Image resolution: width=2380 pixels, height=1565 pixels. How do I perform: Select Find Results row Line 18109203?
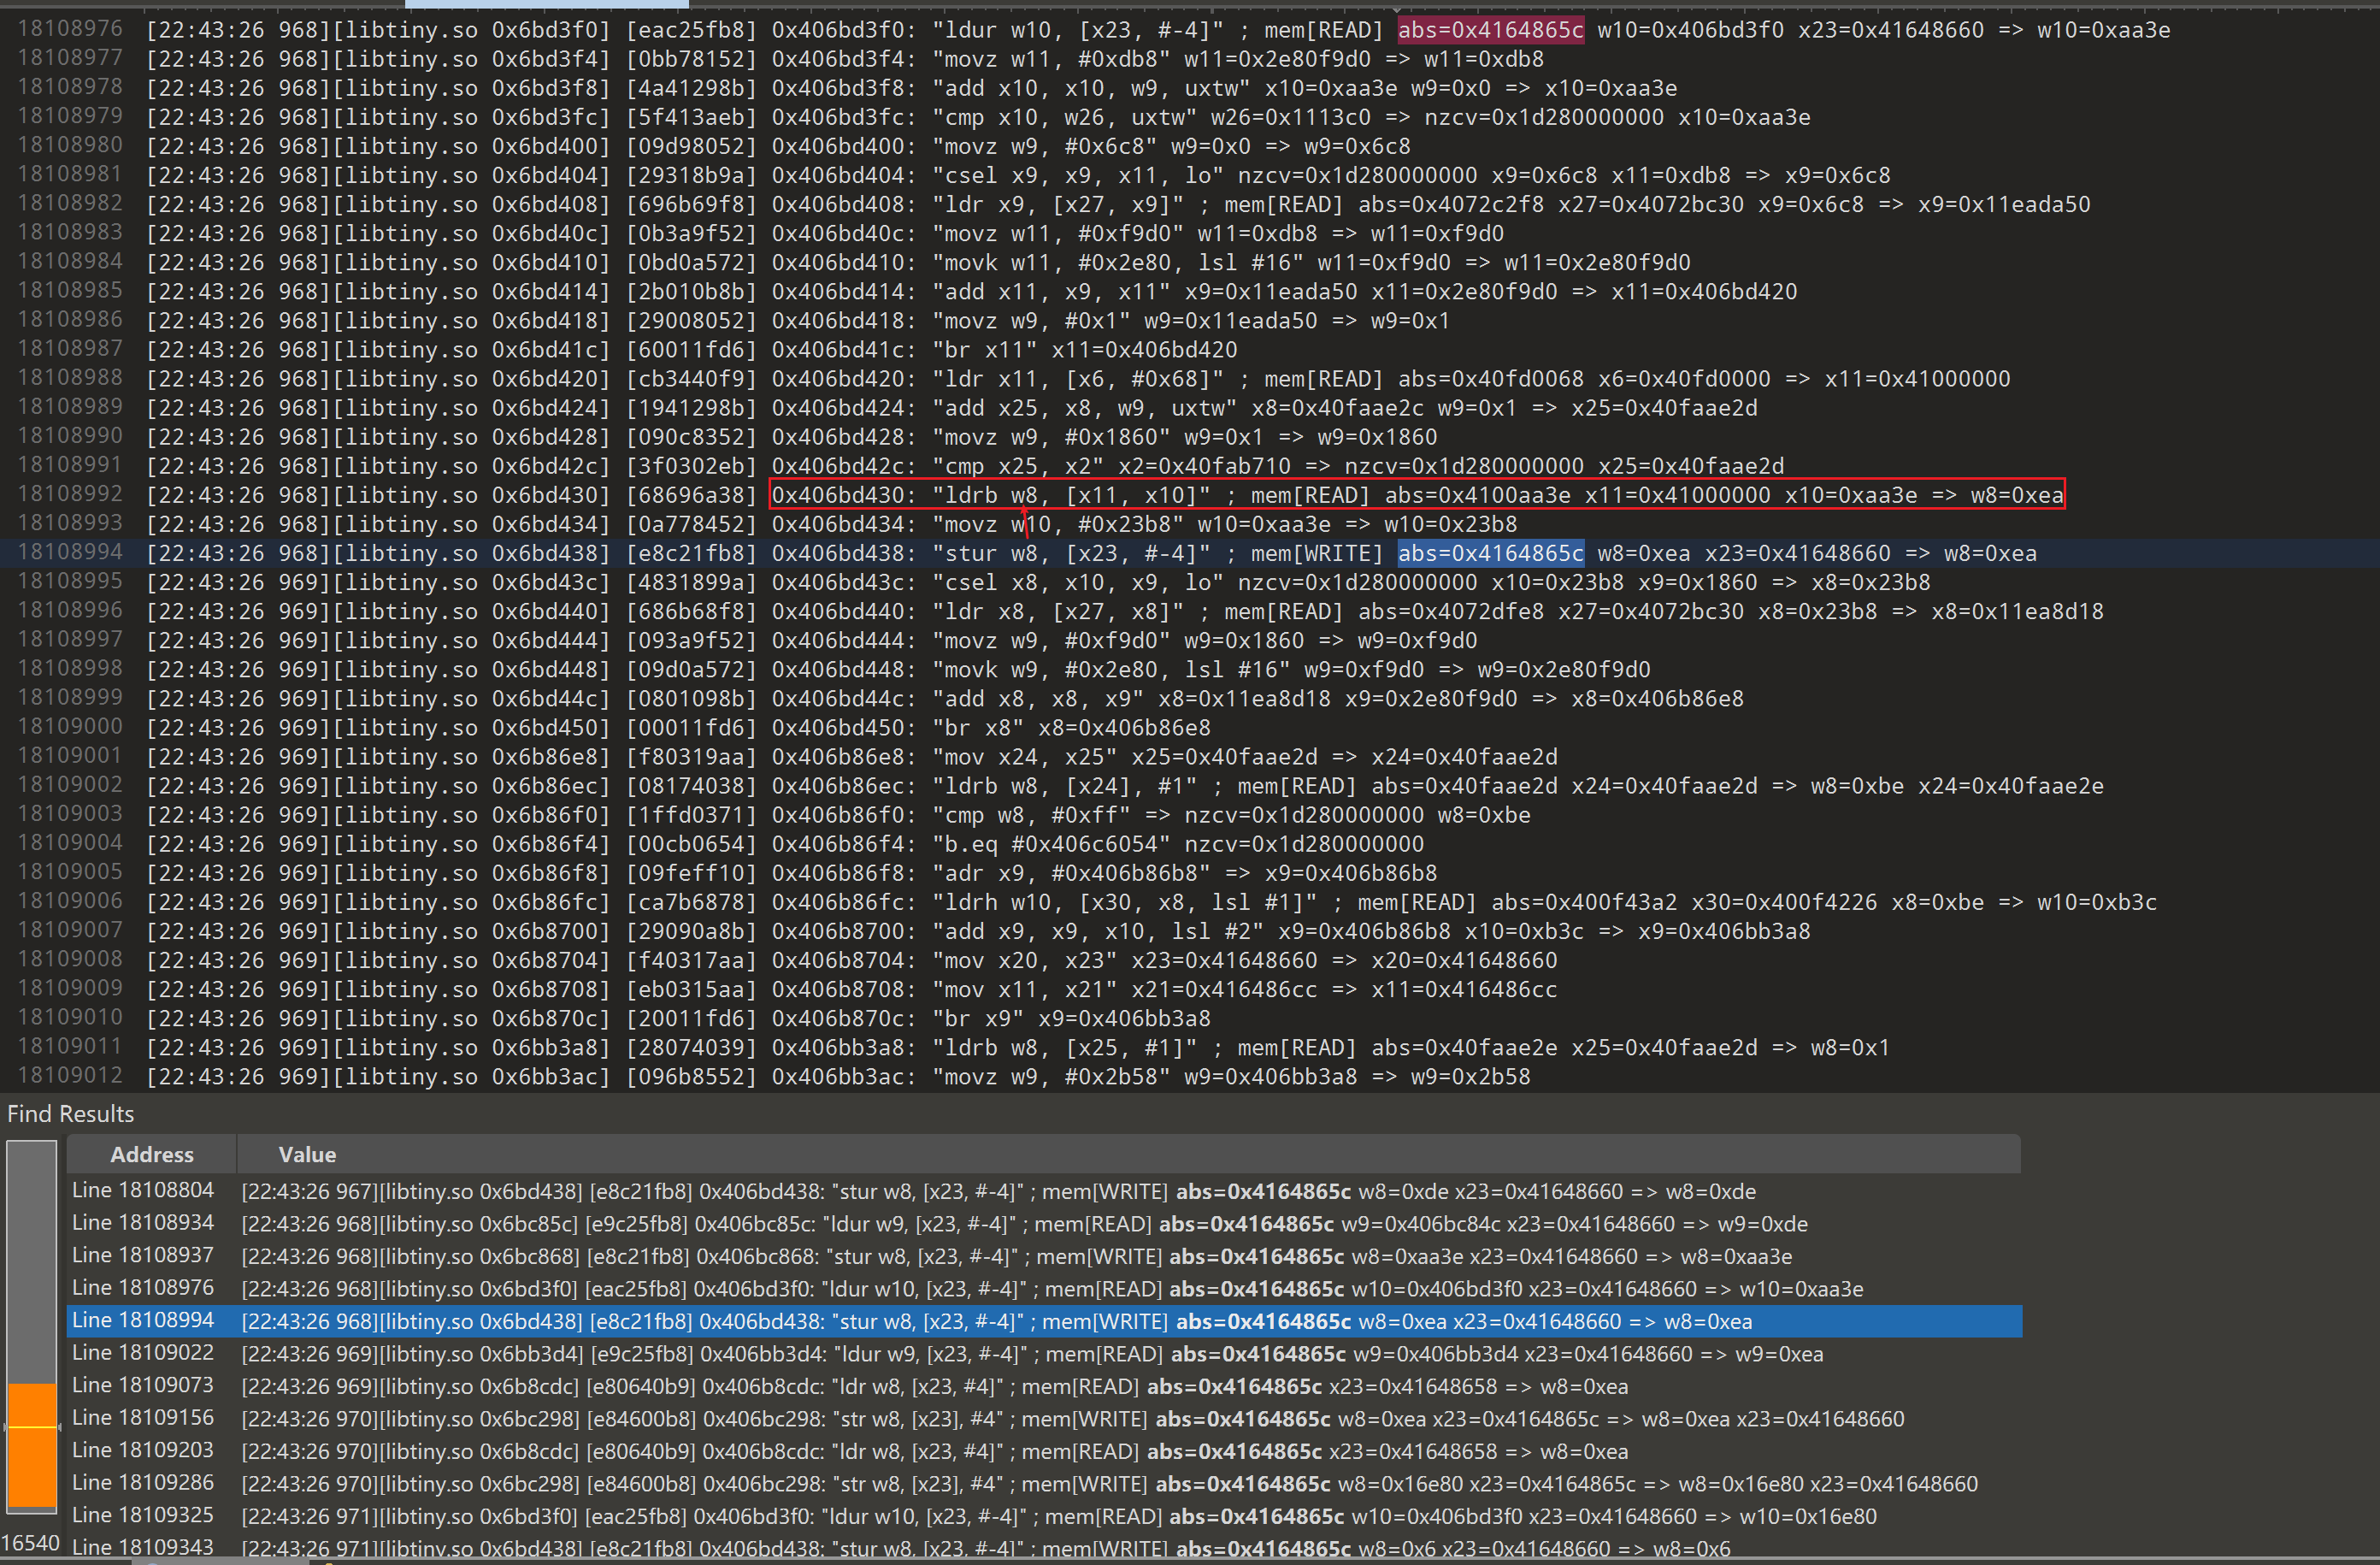[1044, 1451]
